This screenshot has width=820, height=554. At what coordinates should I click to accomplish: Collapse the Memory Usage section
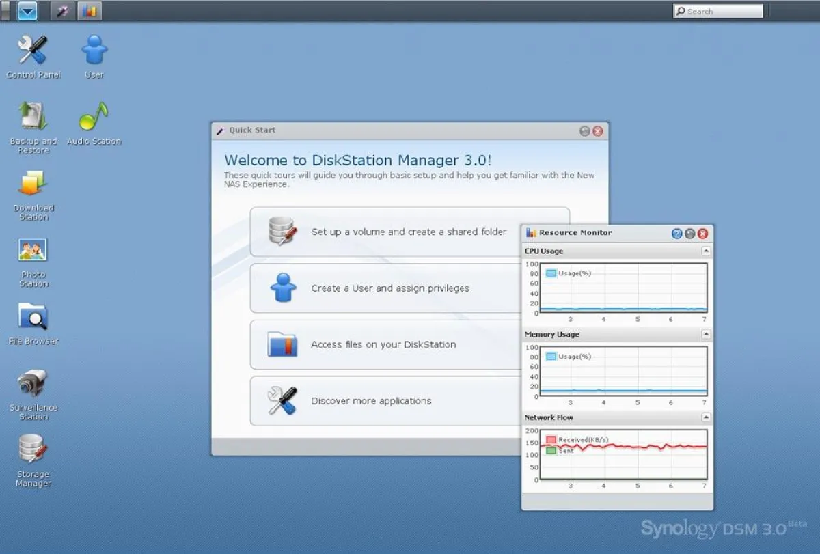tap(706, 335)
